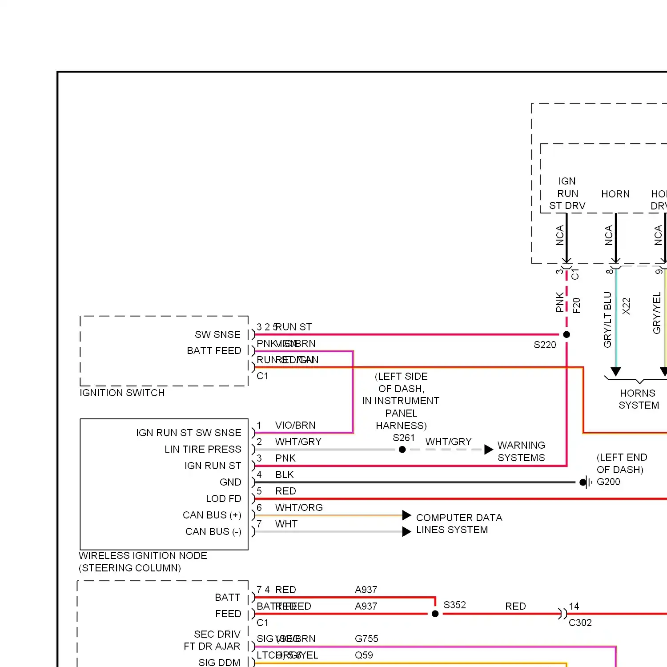Image resolution: width=667 pixels, height=667 pixels.
Task: Select the SW SNSE pin label
Action: click(217, 334)
